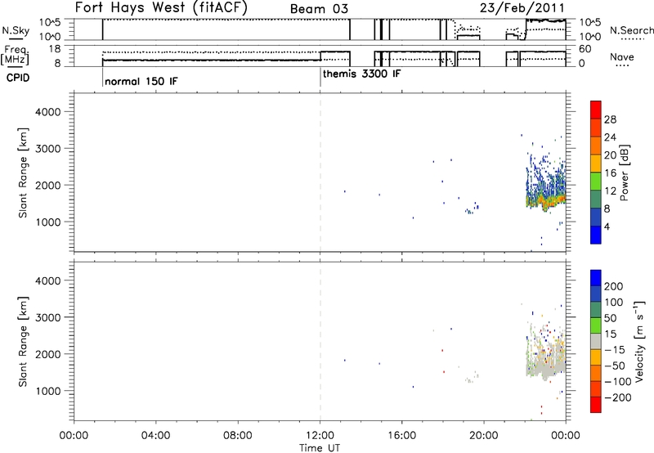The width and height of the screenshot is (654, 453).
Task: Pick the light green power colorbar segment
Action: [x=596, y=182]
